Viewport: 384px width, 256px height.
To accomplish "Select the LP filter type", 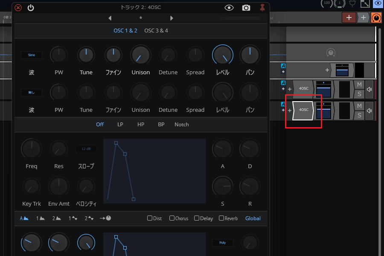I will click(x=120, y=125).
